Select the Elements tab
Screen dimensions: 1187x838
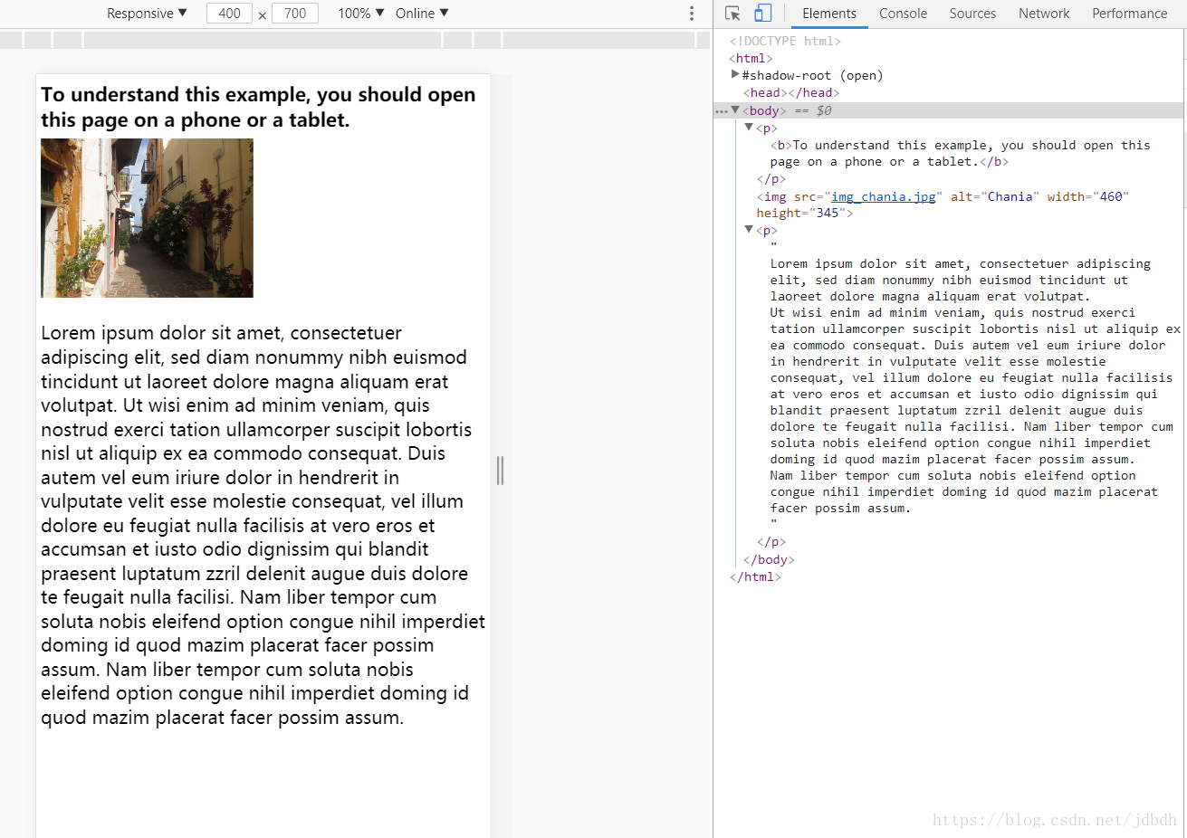pos(828,14)
